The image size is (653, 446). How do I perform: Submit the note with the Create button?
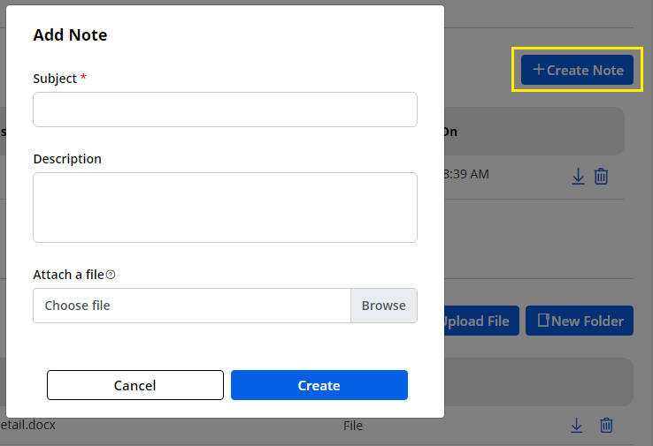[x=319, y=385]
